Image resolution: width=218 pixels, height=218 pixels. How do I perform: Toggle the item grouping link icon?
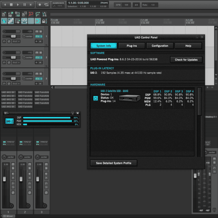[x=11, y=21]
